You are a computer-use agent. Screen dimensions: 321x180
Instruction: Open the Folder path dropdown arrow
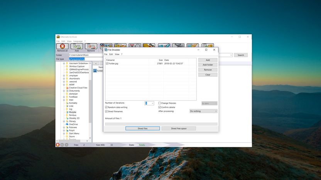231,55
